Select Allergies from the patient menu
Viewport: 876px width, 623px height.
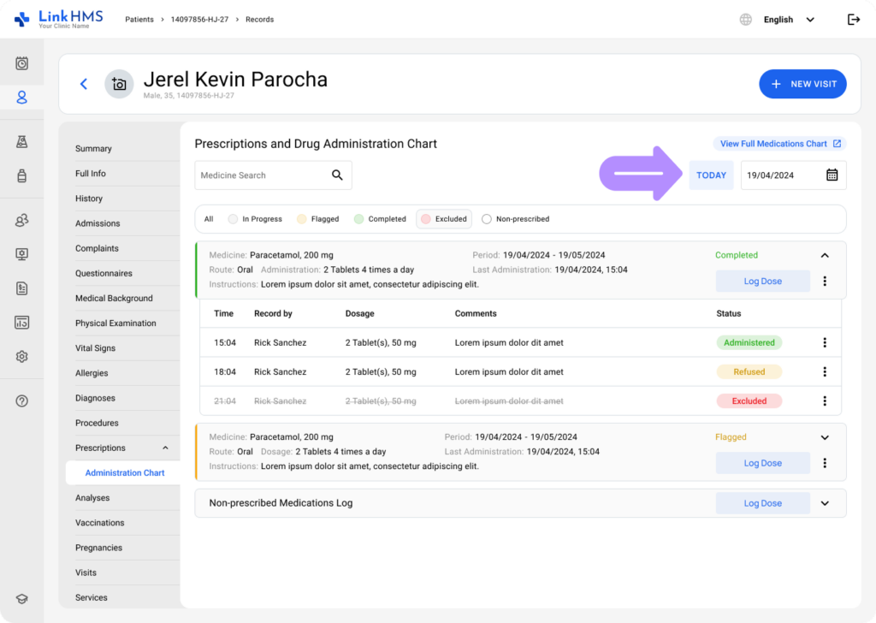tap(92, 373)
